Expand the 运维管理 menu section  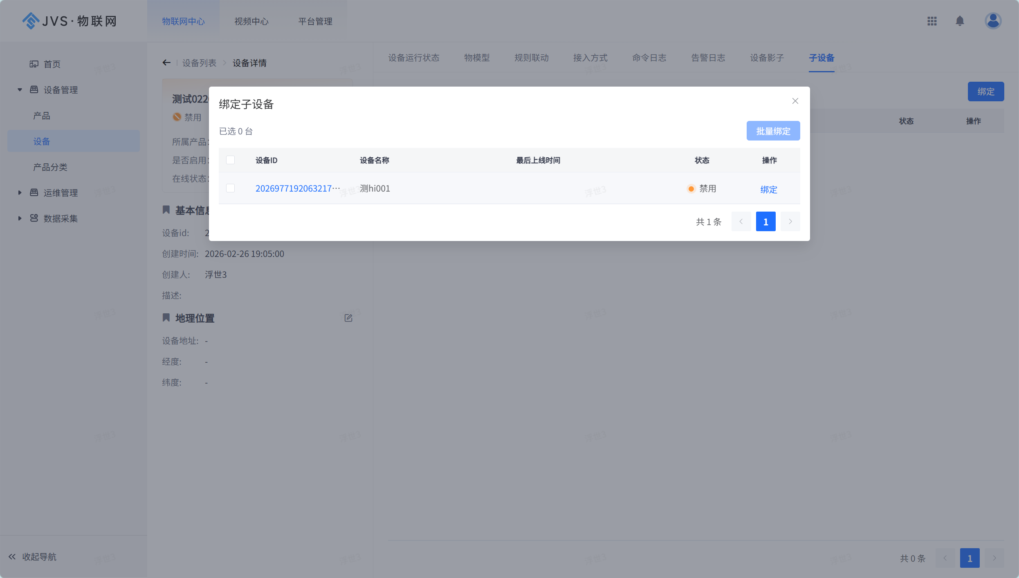pyautogui.click(x=20, y=193)
